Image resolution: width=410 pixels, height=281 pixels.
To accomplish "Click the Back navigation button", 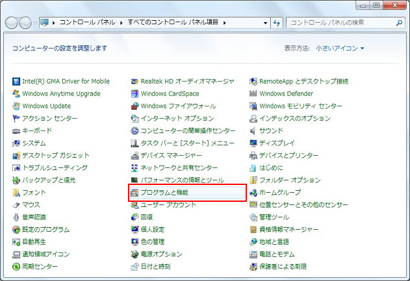I will [12, 23].
